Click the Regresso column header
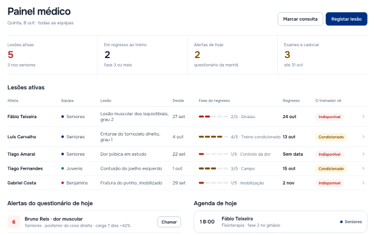 (x=291, y=101)
